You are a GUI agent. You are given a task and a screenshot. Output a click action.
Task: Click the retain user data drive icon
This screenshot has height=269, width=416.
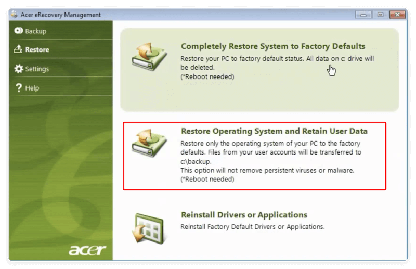click(149, 143)
